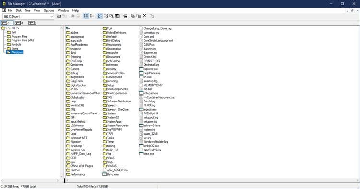Select the addins folder icon
The width and height of the screenshot is (360, 189).
coord(68,32)
